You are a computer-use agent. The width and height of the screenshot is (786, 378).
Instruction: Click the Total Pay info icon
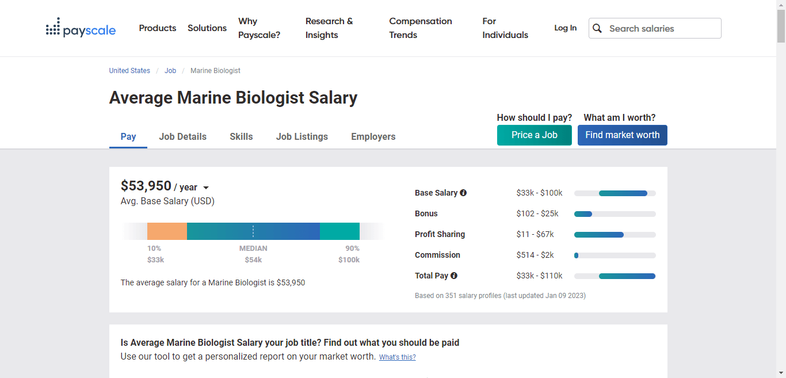[x=454, y=276]
